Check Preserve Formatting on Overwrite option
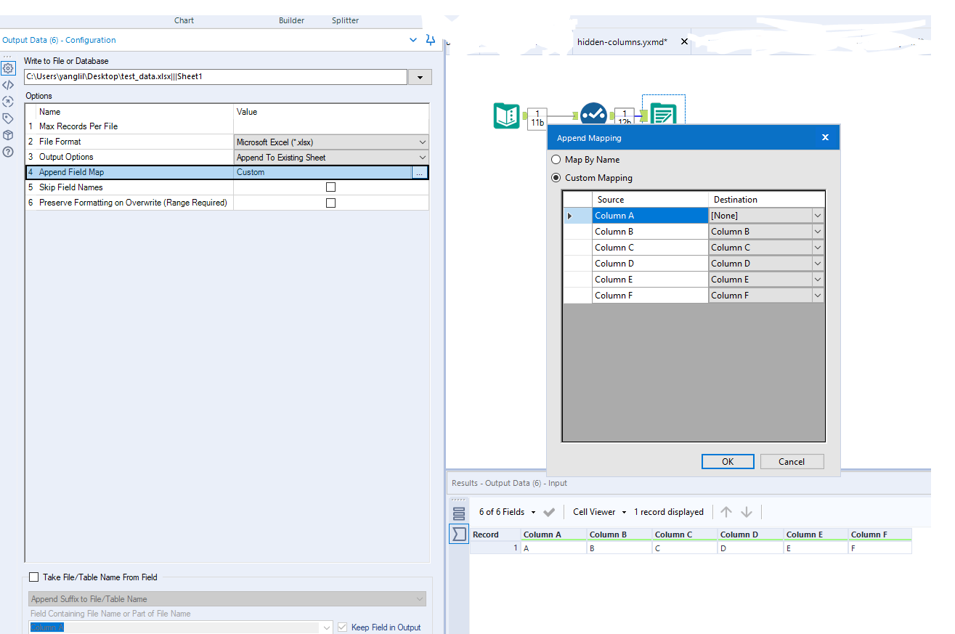Screen dimensions: 955x634 tap(330, 201)
